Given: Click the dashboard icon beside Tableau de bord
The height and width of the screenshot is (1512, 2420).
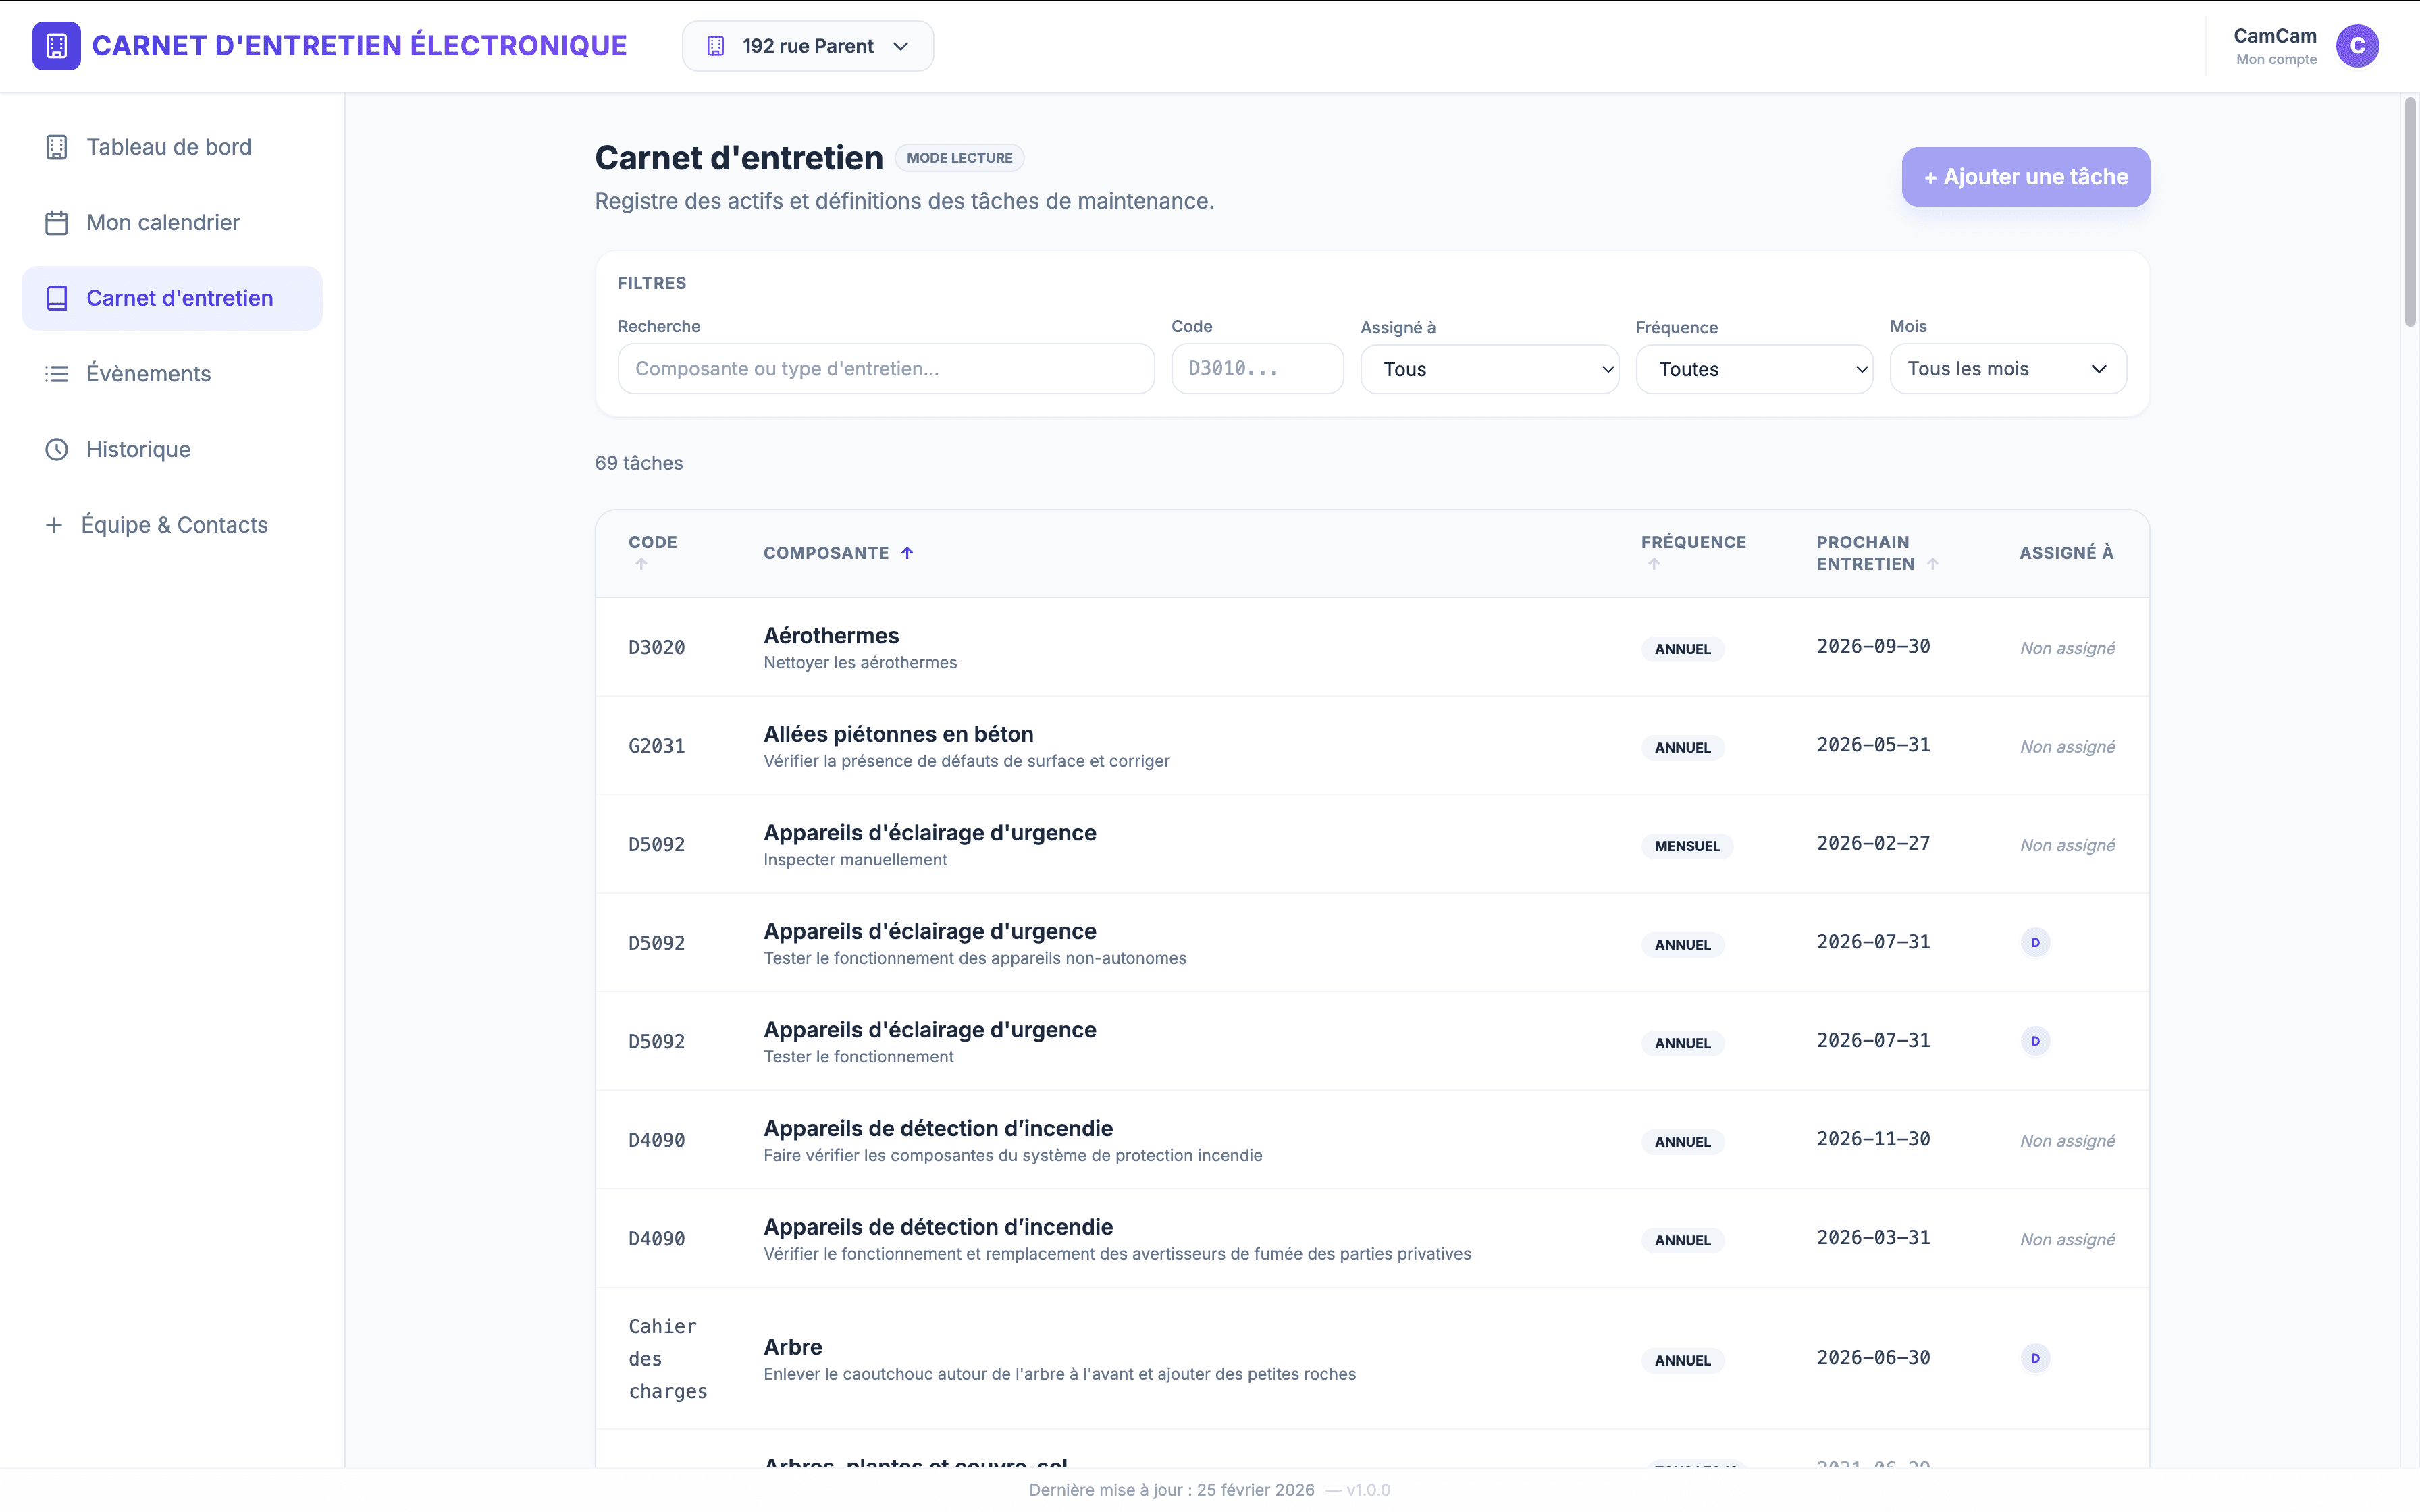Looking at the screenshot, I should [57, 147].
